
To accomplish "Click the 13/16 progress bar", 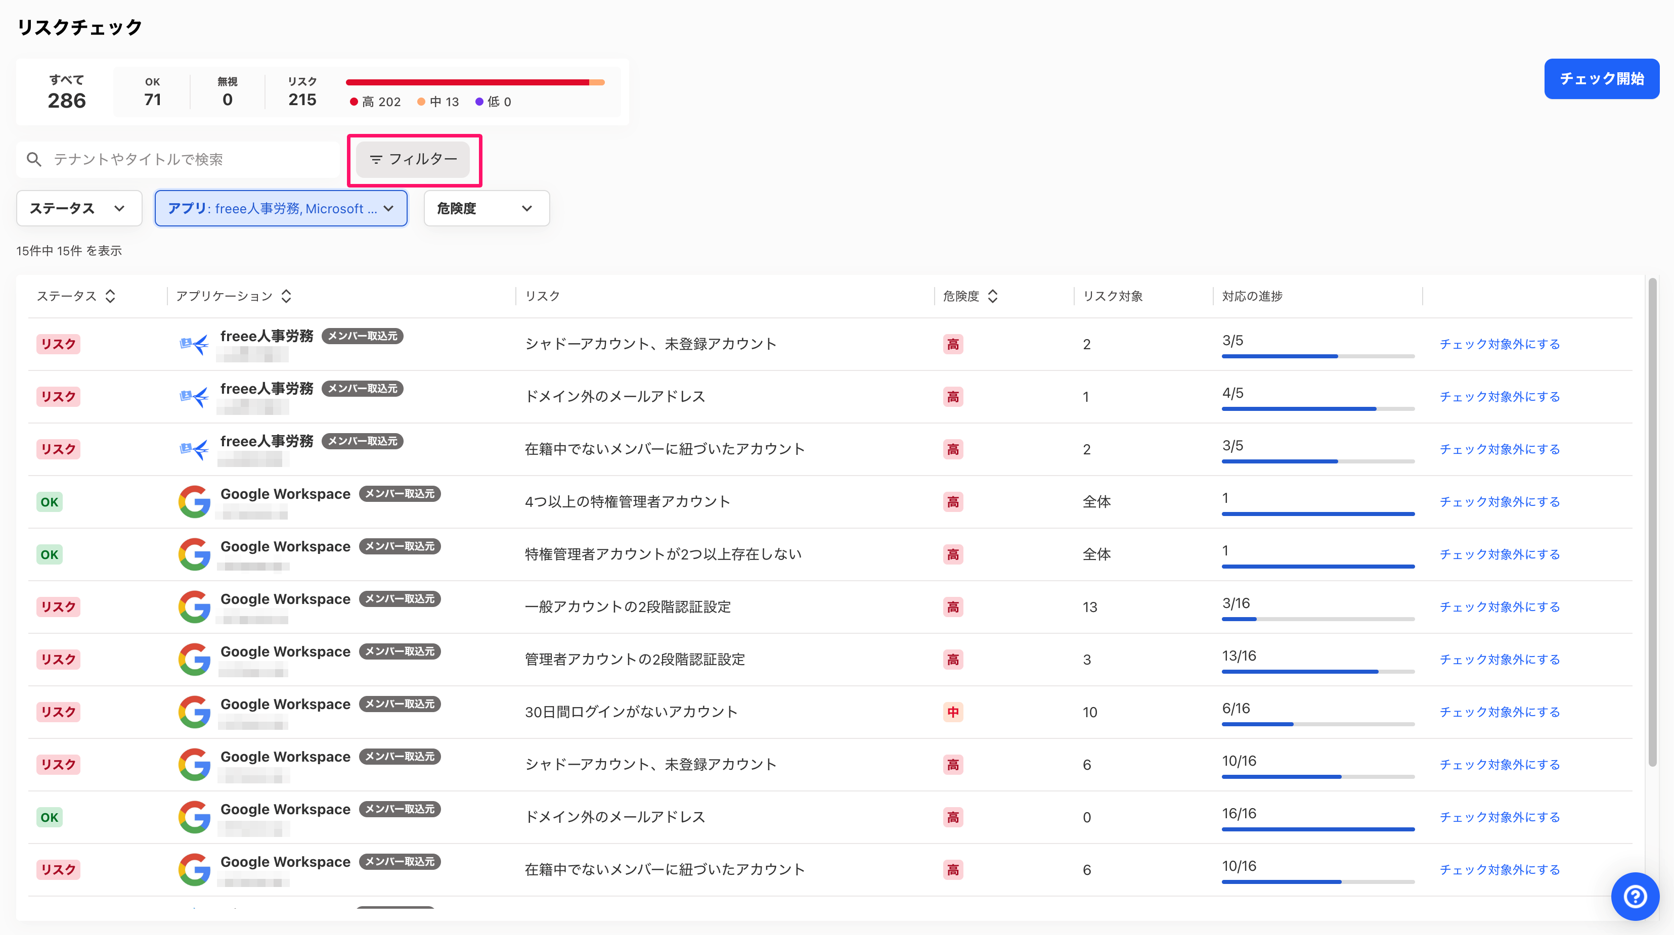I will point(1318,672).
